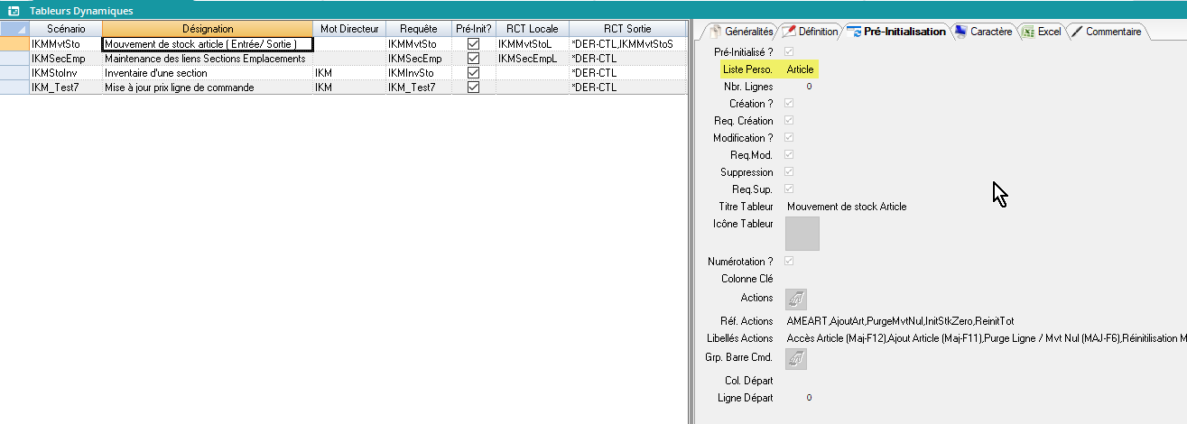Toggle Pré-Init checkbox for IKMSecEmp row

point(473,59)
